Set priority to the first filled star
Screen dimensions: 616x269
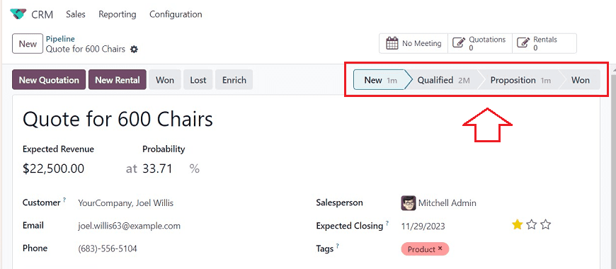click(x=517, y=224)
